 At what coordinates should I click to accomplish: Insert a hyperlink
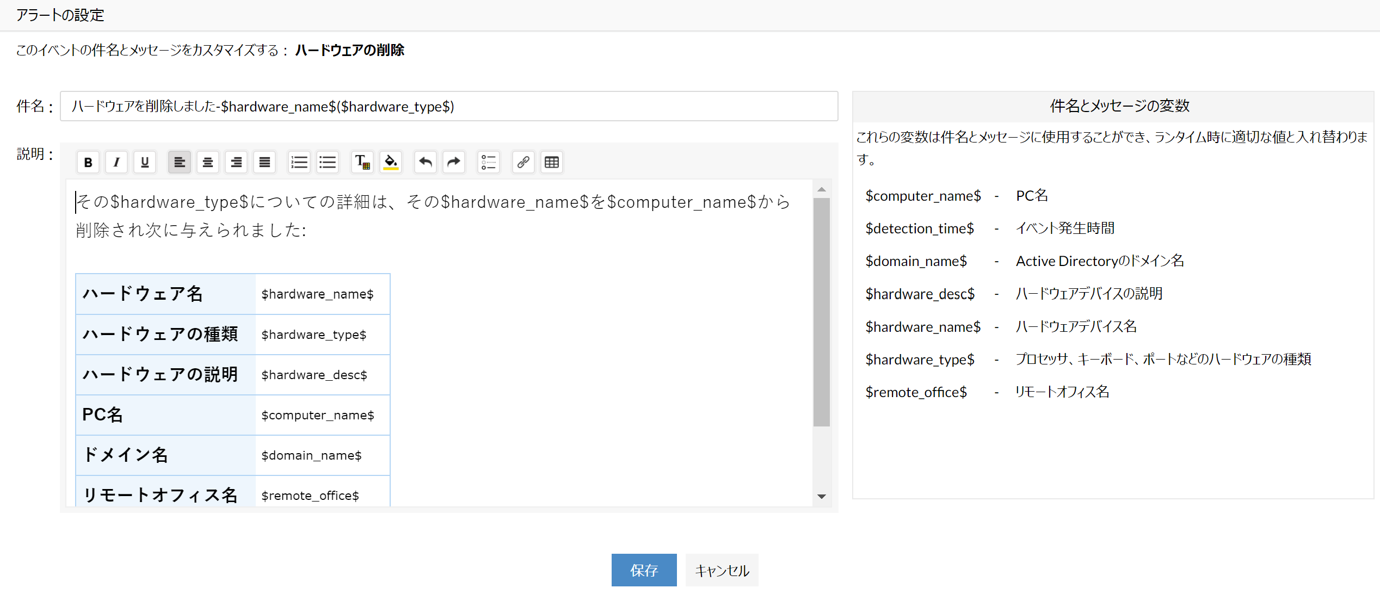click(x=523, y=162)
